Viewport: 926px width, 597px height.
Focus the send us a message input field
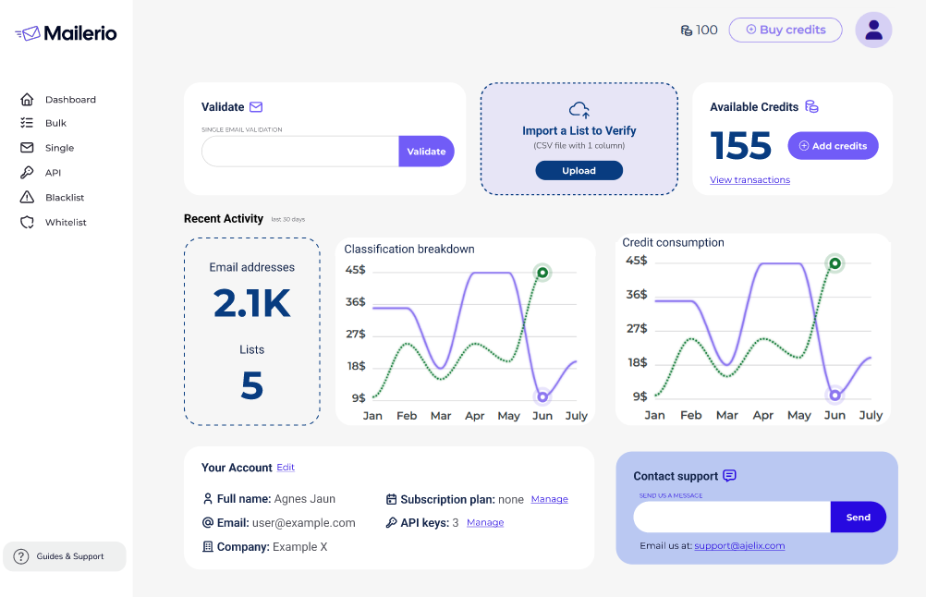point(732,518)
